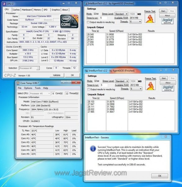Click Core Speed value 3995.3 MHz
The width and height of the screenshot is (182, 187).
[28, 50]
